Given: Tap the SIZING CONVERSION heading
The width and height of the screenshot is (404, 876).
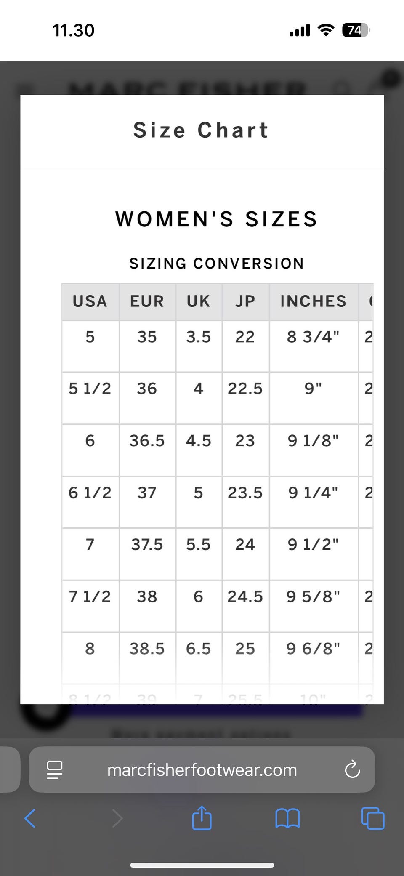Looking at the screenshot, I should click(x=217, y=264).
